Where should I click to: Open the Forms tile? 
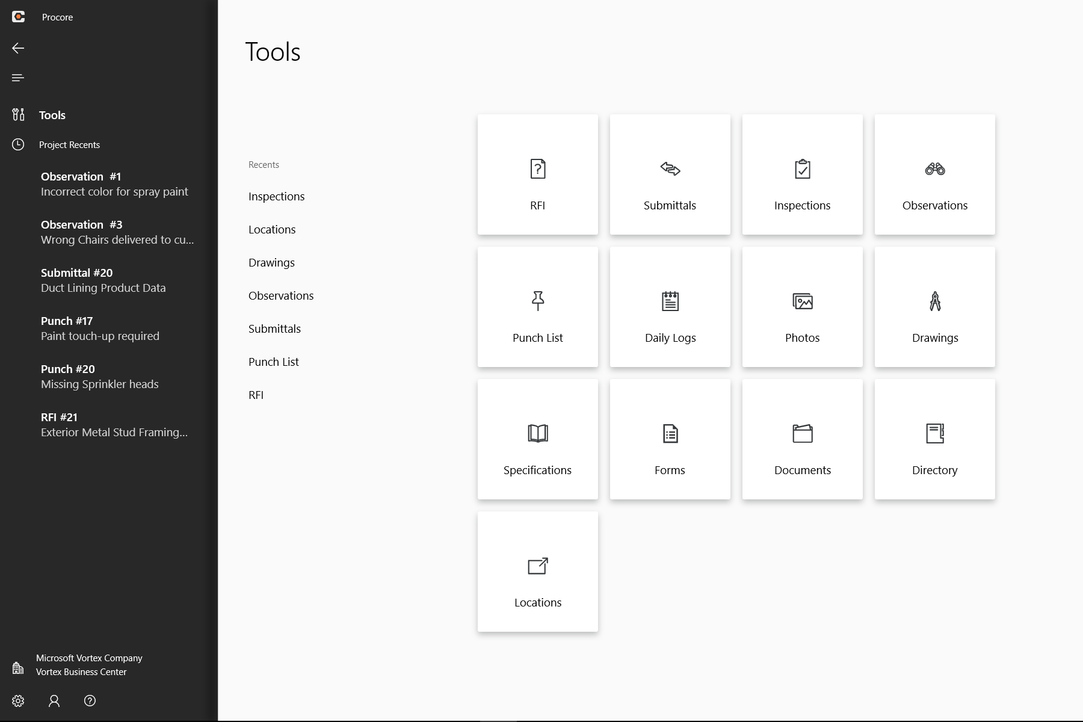click(670, 439)
